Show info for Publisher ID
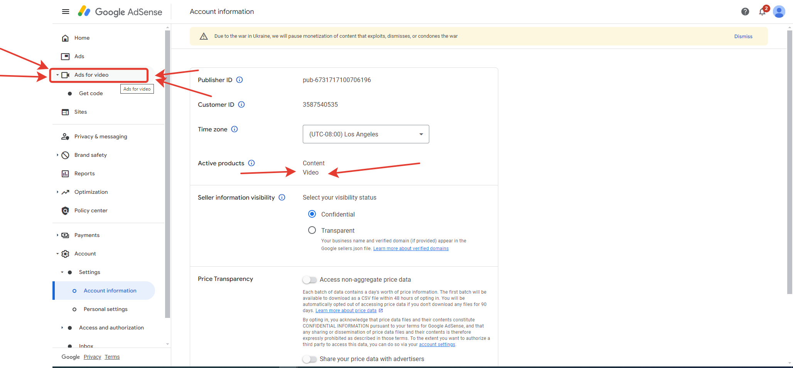793x368 pixels. click(x=240, y=80)
